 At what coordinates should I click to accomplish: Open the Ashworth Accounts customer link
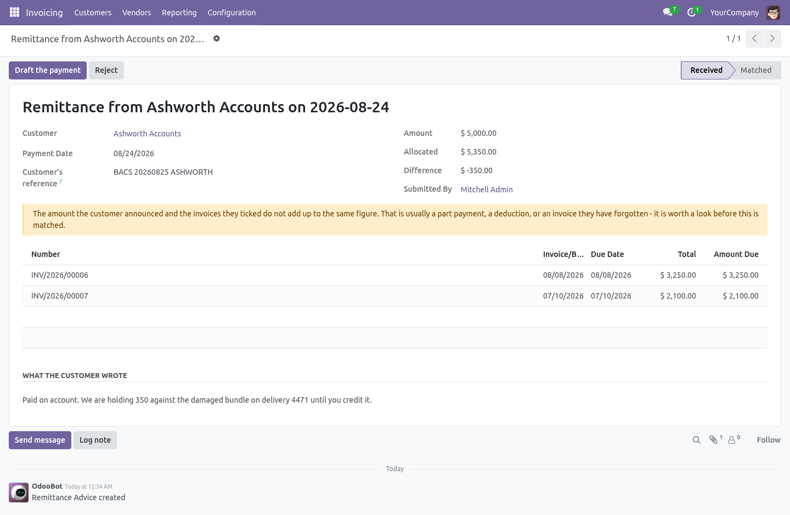147,134
